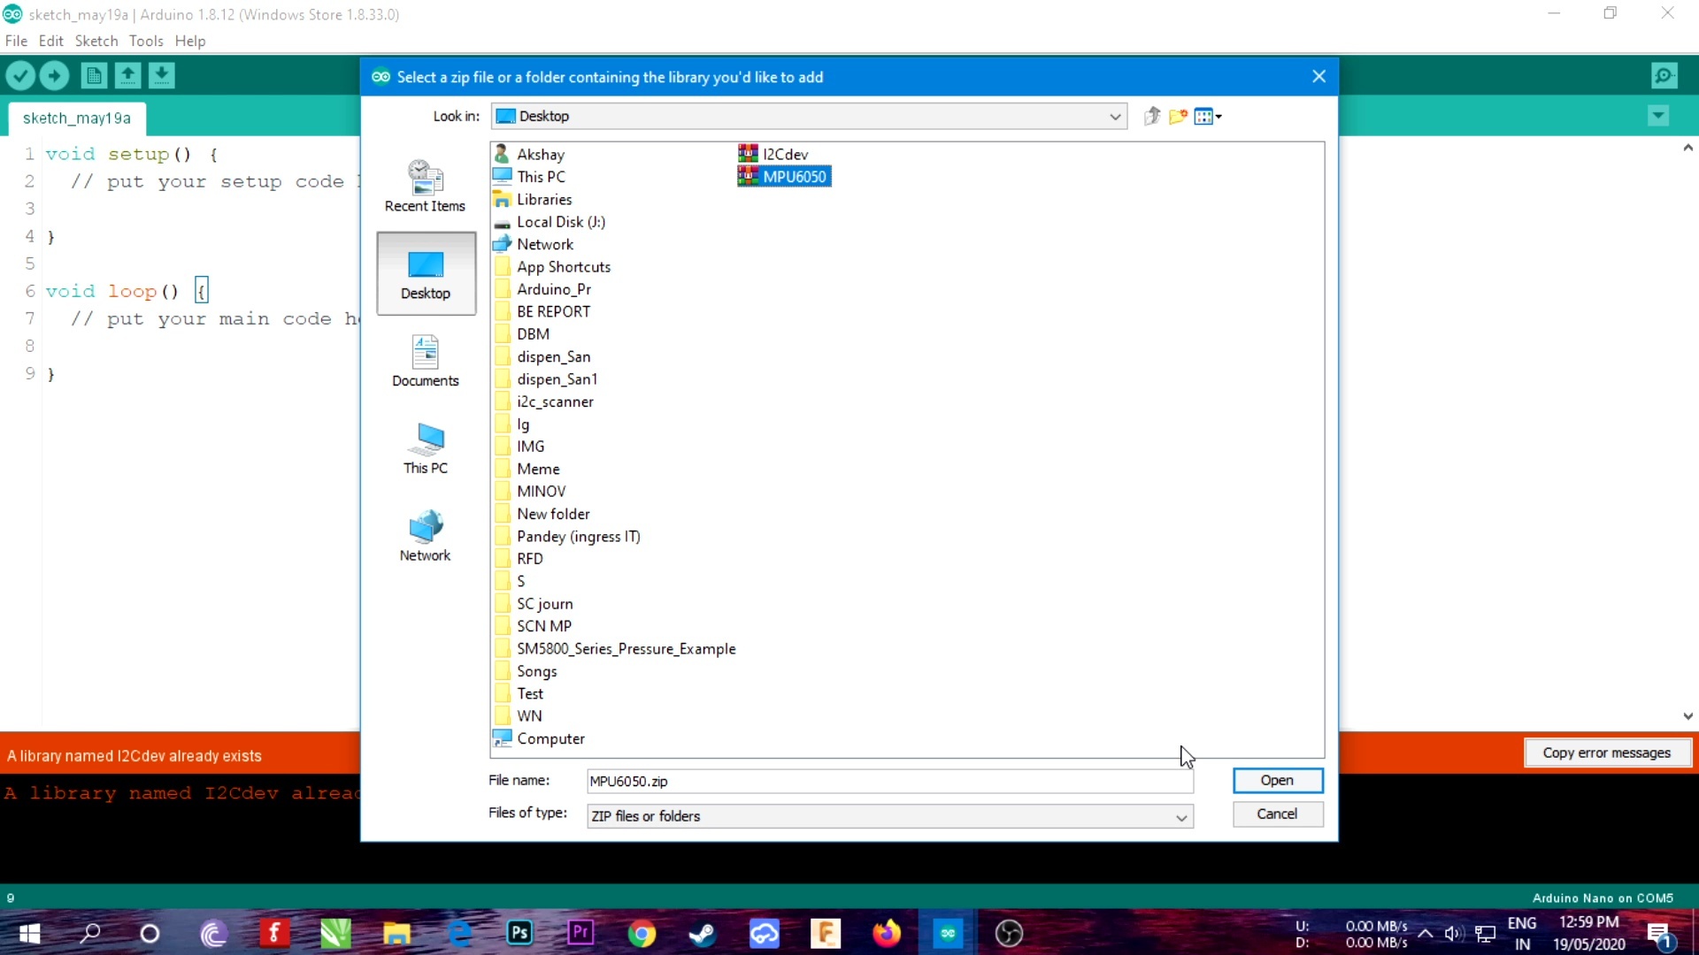Open Chrome from the taskbar
Viewport: 1699px width, 955px height.
coord(642,933)
